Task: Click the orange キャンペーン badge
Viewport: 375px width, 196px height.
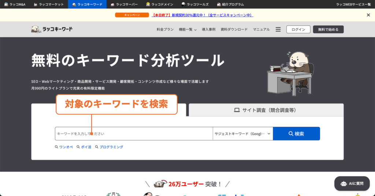Action: point(132,15)
